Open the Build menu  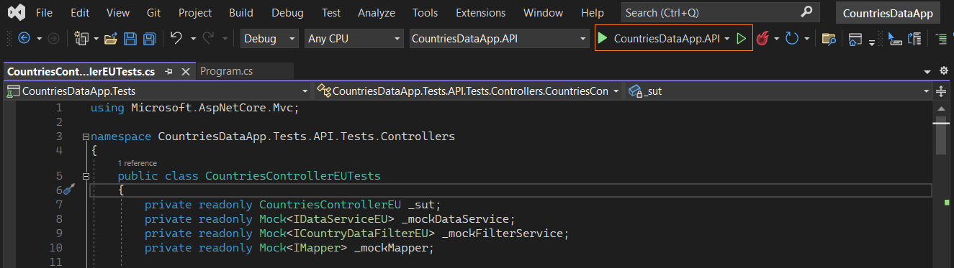point(241,13)
